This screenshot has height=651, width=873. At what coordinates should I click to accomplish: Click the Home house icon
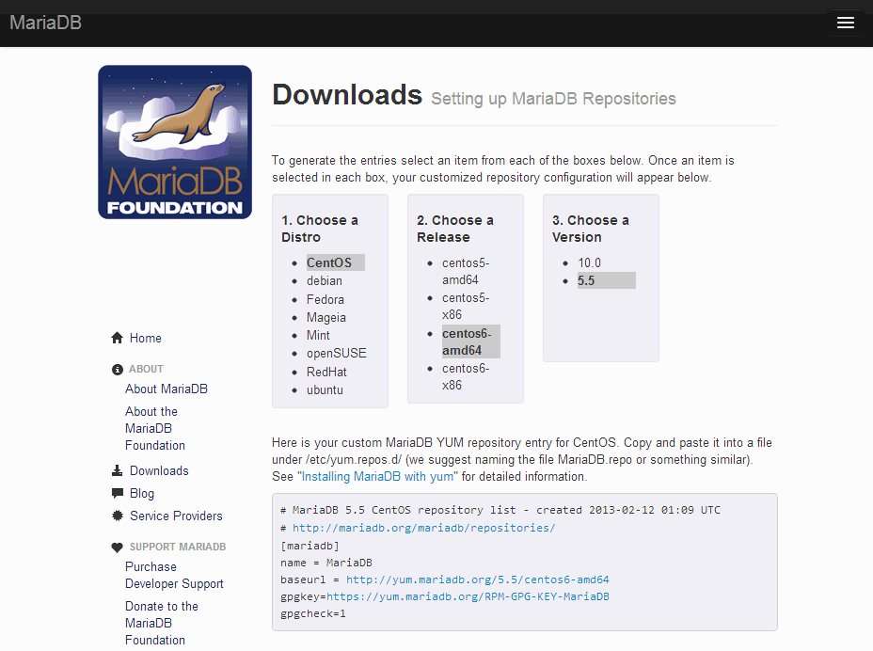coord(117,338)
